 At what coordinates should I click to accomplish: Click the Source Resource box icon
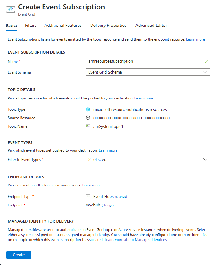click(88, 118)
